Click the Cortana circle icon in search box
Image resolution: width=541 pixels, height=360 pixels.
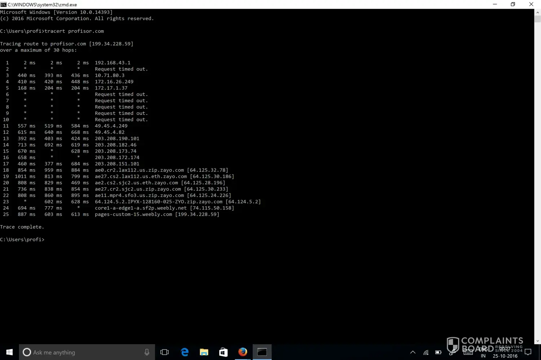click(27, 352)
